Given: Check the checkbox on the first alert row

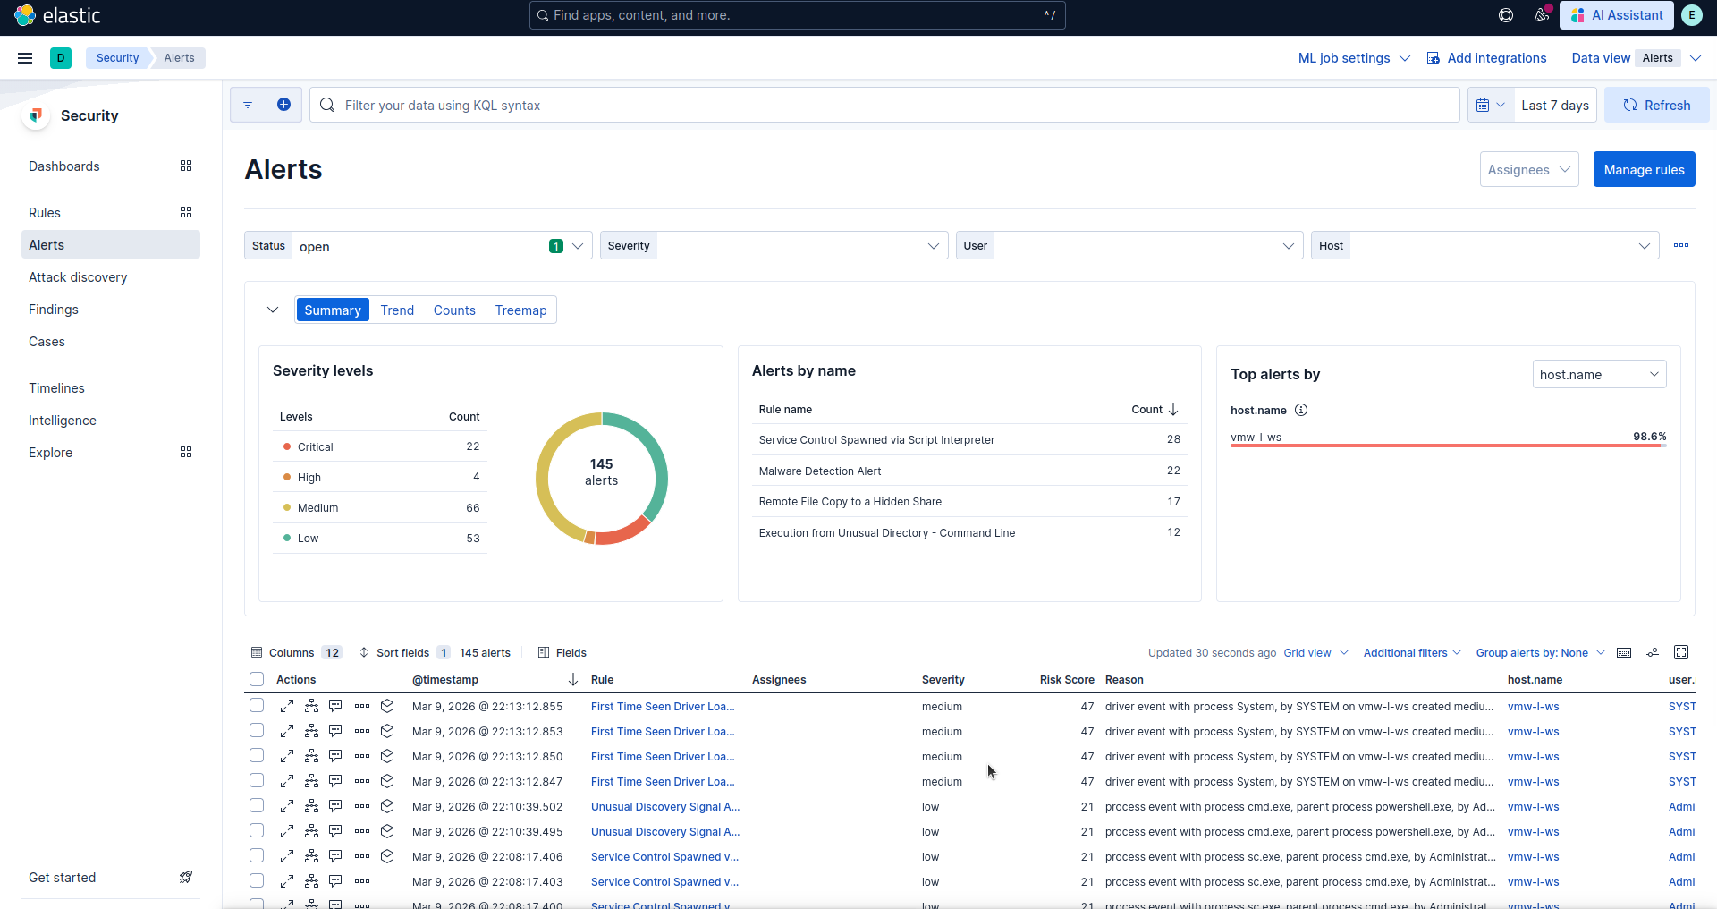Looking at the screenshot, I should point(257,706).
